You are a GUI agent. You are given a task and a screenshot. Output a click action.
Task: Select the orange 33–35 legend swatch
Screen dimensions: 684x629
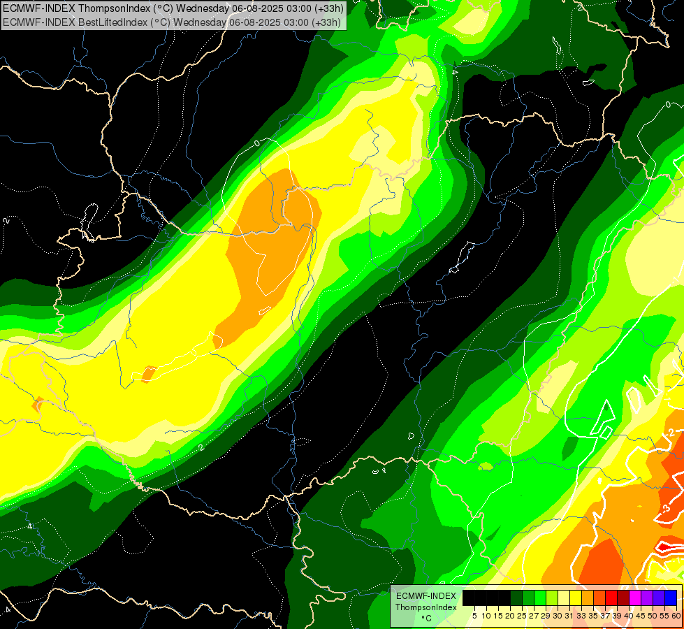point(588,598)
